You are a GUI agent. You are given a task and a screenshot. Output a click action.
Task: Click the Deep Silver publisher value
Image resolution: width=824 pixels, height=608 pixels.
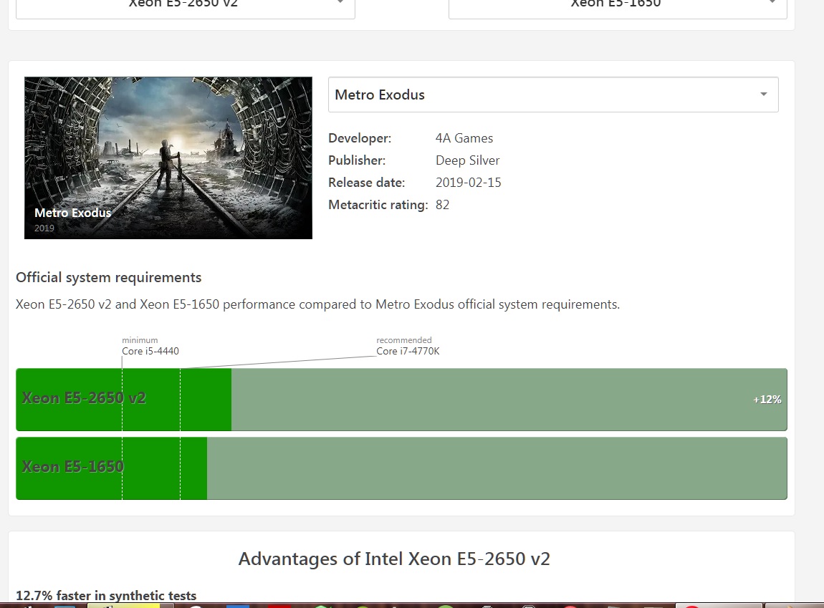coord(467,160)
